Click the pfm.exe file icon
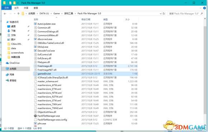Image resolution: width=208 pixels, height=132 pixels. pos(35,123)
